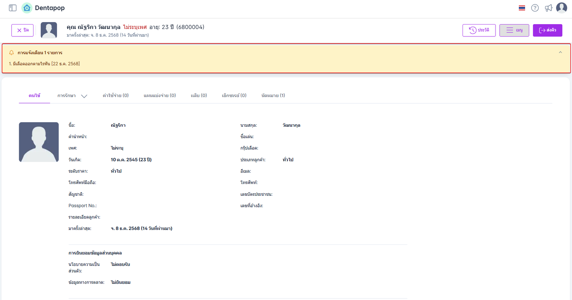This screenshot has width=572, height=300.
Task: Click the การยินยอมข้อมูลส่วนบุคคล section heading
Action: coord(95,253)
